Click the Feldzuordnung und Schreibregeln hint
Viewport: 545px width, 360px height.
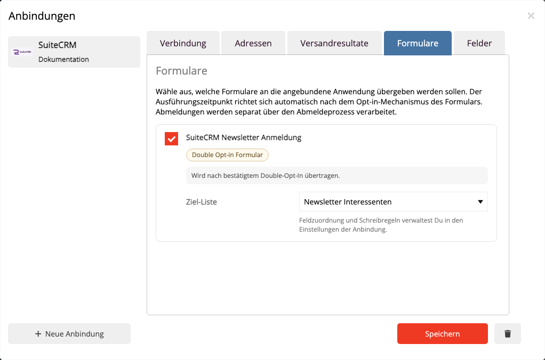click(381, 225)
